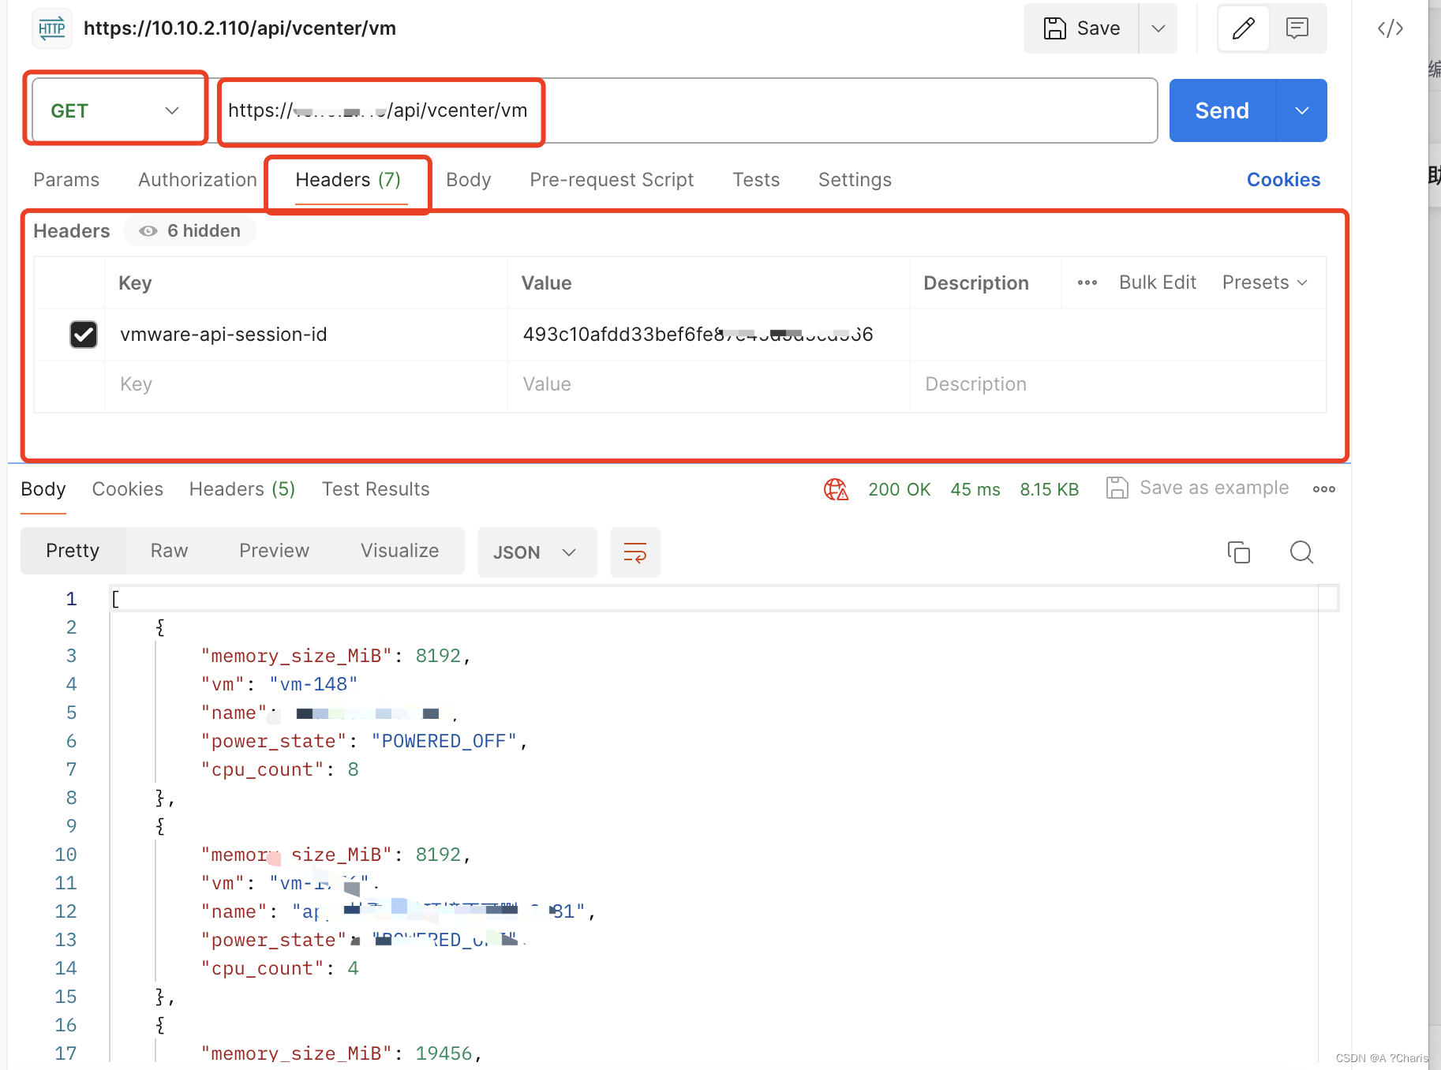1441x1070 pixels.
Task: Select the Pretty view
Action: point(73,551)
